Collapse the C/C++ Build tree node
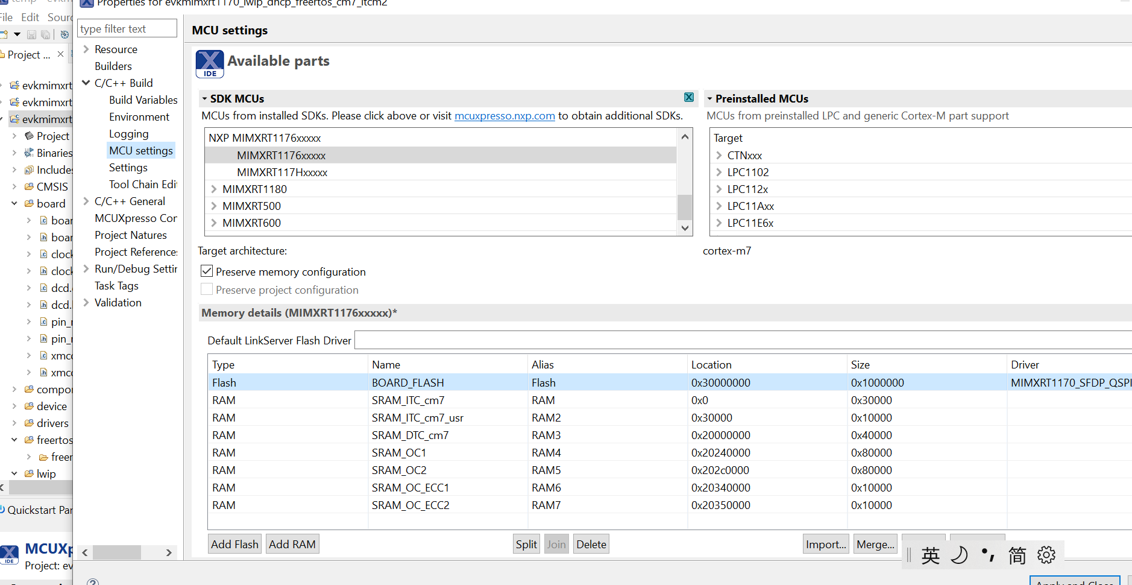The height and width of the screenshot is (585, 1132). pyautogui.click(x=86, y=83)
